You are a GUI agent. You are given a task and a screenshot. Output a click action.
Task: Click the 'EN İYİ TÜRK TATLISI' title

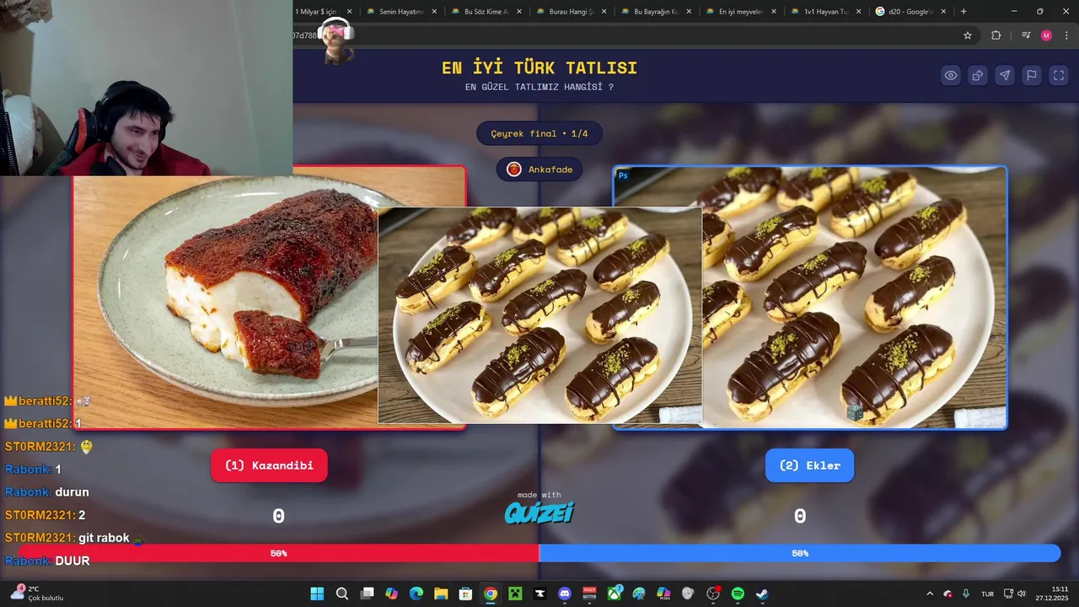pos(539,68)
